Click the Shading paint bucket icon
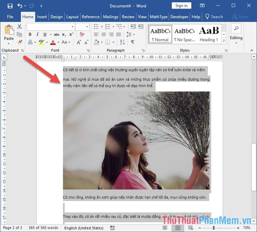Viewport: 257px width, 232px height. [96, 42]
